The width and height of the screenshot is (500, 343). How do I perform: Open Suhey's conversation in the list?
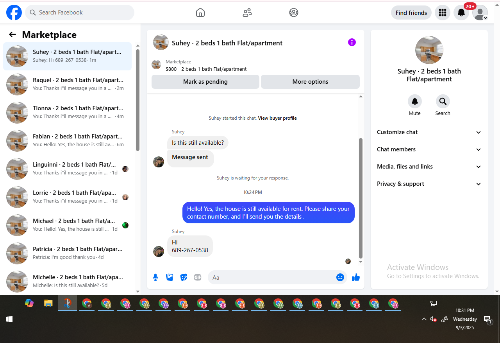click(x=68, y=56)
